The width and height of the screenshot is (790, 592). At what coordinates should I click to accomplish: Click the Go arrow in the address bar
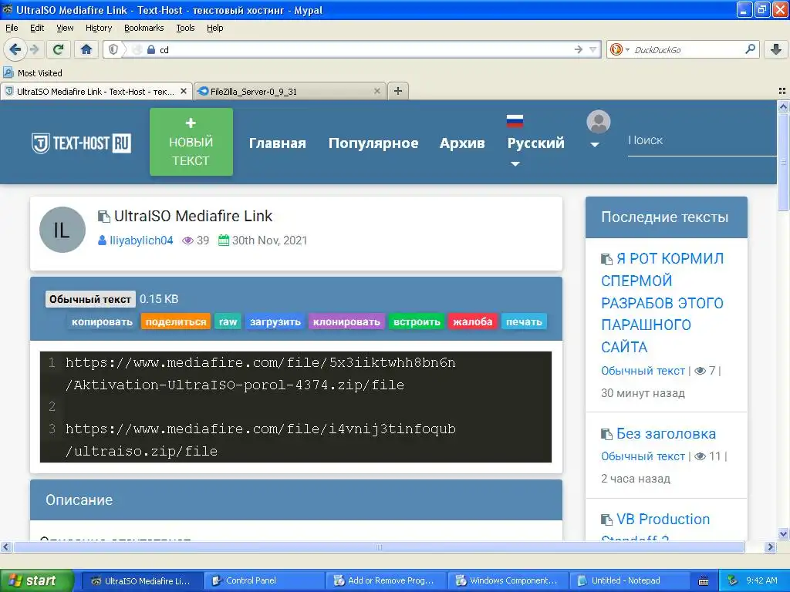coord(578,49)
